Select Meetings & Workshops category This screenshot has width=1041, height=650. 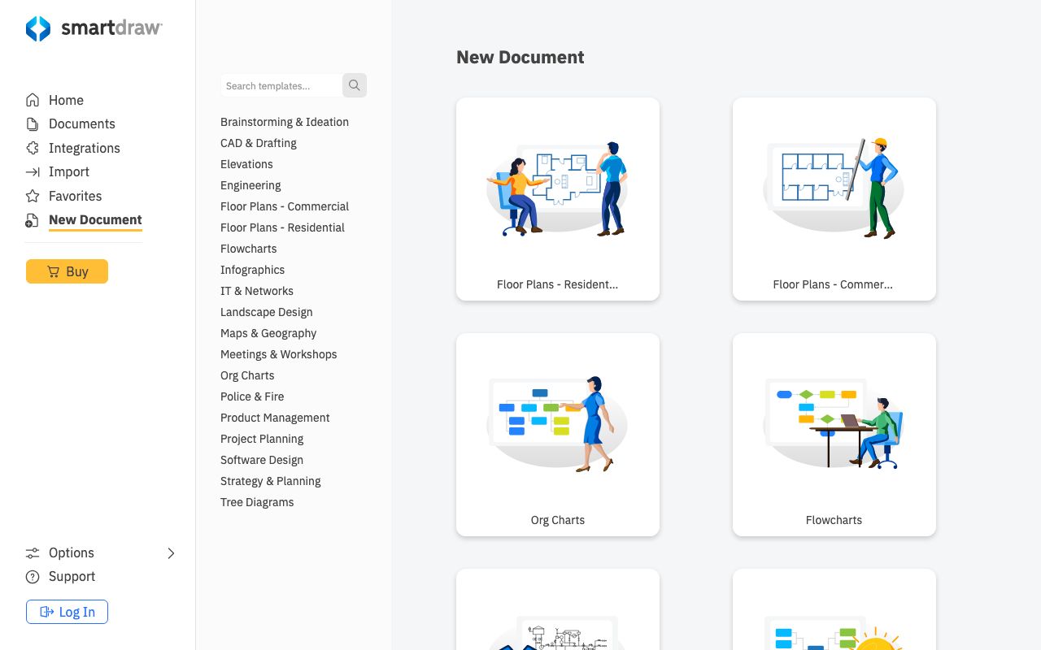(279, 354)
